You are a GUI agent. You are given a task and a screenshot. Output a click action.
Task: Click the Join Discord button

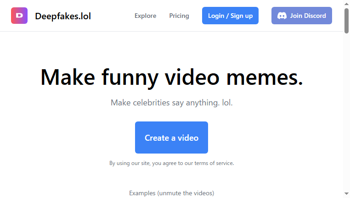(x=302, y=16)
